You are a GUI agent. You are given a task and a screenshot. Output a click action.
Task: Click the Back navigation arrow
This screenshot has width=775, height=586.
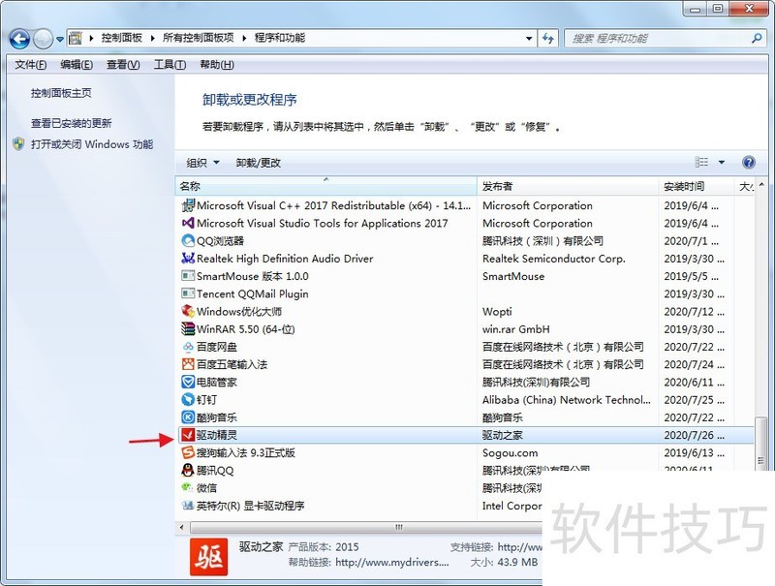(19, 39)
